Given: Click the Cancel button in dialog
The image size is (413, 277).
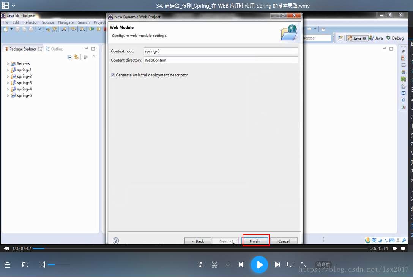Looking at the screenshot, I should [x=284, y=241].
